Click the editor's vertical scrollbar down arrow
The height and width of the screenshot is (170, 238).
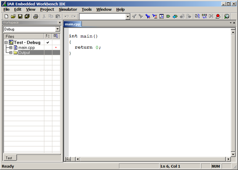[x=233, y=154]
